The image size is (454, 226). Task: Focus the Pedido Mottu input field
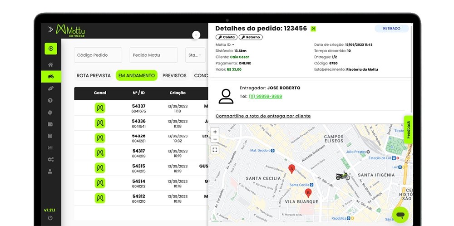pyautogui.click(x=153, y=55)
